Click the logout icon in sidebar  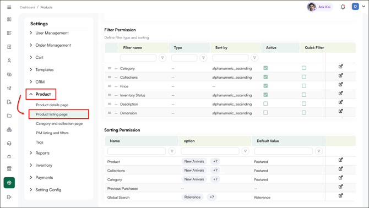9,197
